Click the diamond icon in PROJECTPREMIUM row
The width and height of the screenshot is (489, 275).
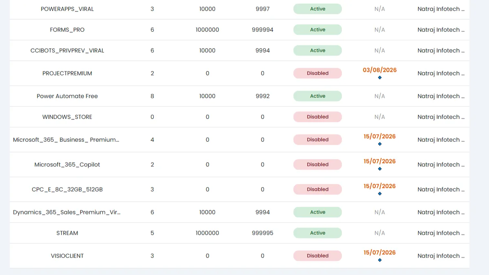click(380, 77)
